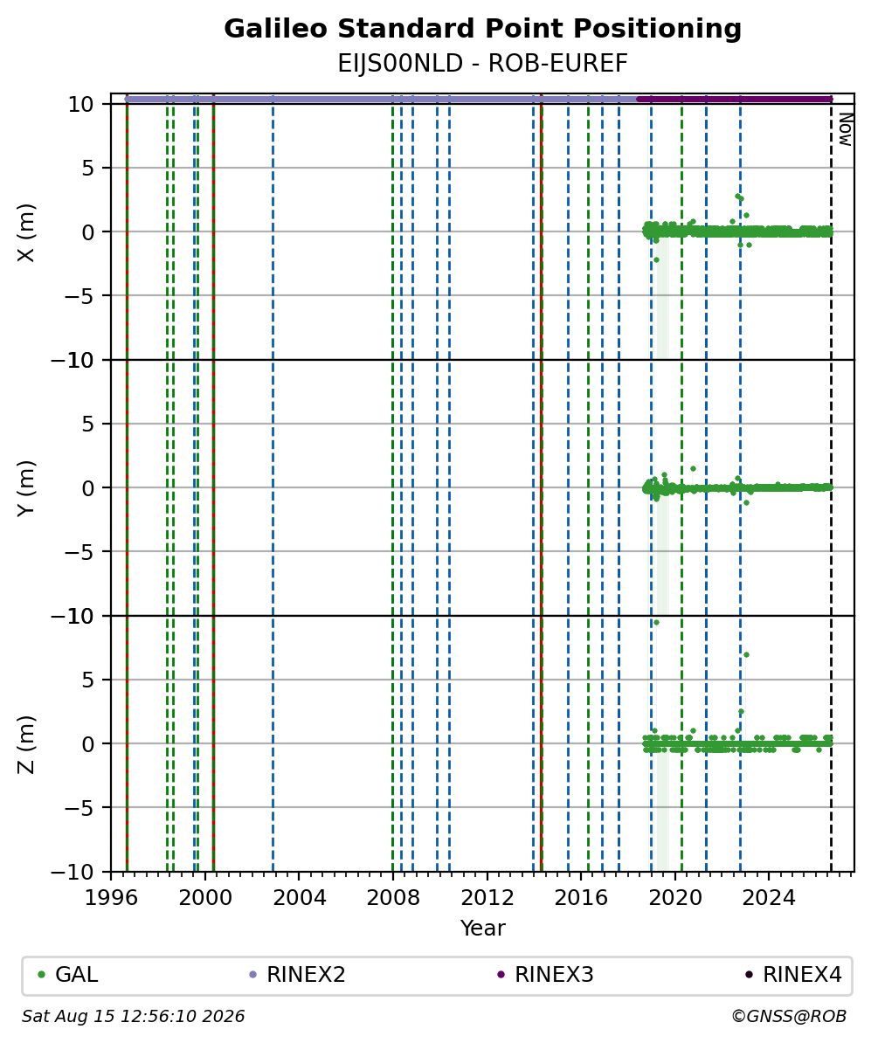The width and height of the screenshot is (871, 1043).
Task: Click the chart title Galileo Standard Point Positioning
Action: pos(482,29)
